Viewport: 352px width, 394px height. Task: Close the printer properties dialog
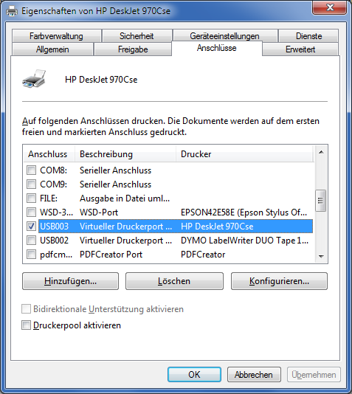(329, 7)
